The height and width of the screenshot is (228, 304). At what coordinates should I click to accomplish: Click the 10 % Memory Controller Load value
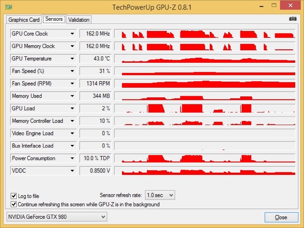pyautogui.click(x=96, y=121)
